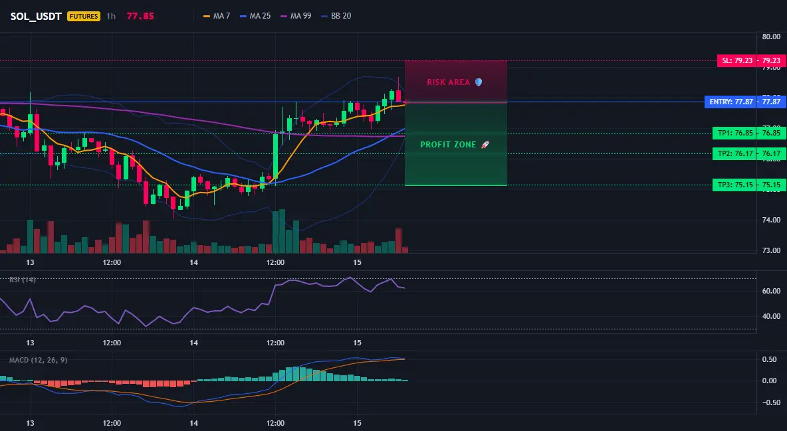Click the RSI (14) indicator label
The height and width of the screenshot is (431, 787).
[x=22, y=280]
